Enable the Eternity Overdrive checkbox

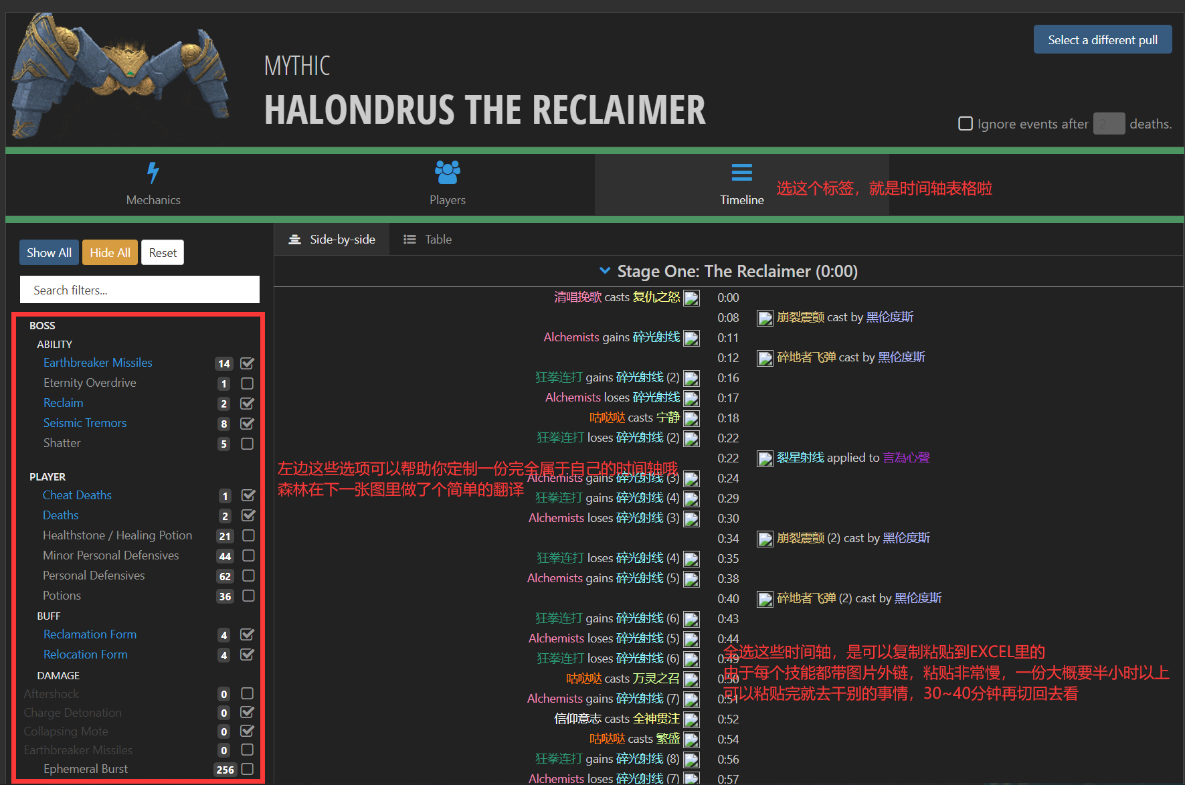(247, 383)
